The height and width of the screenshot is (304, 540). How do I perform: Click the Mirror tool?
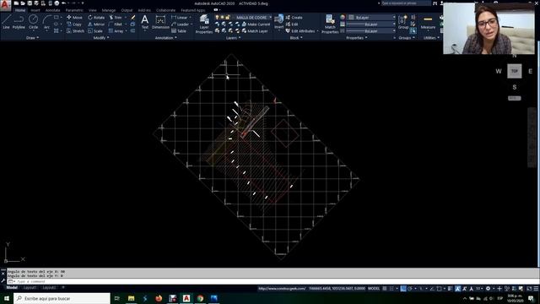[x=96, y=24]
